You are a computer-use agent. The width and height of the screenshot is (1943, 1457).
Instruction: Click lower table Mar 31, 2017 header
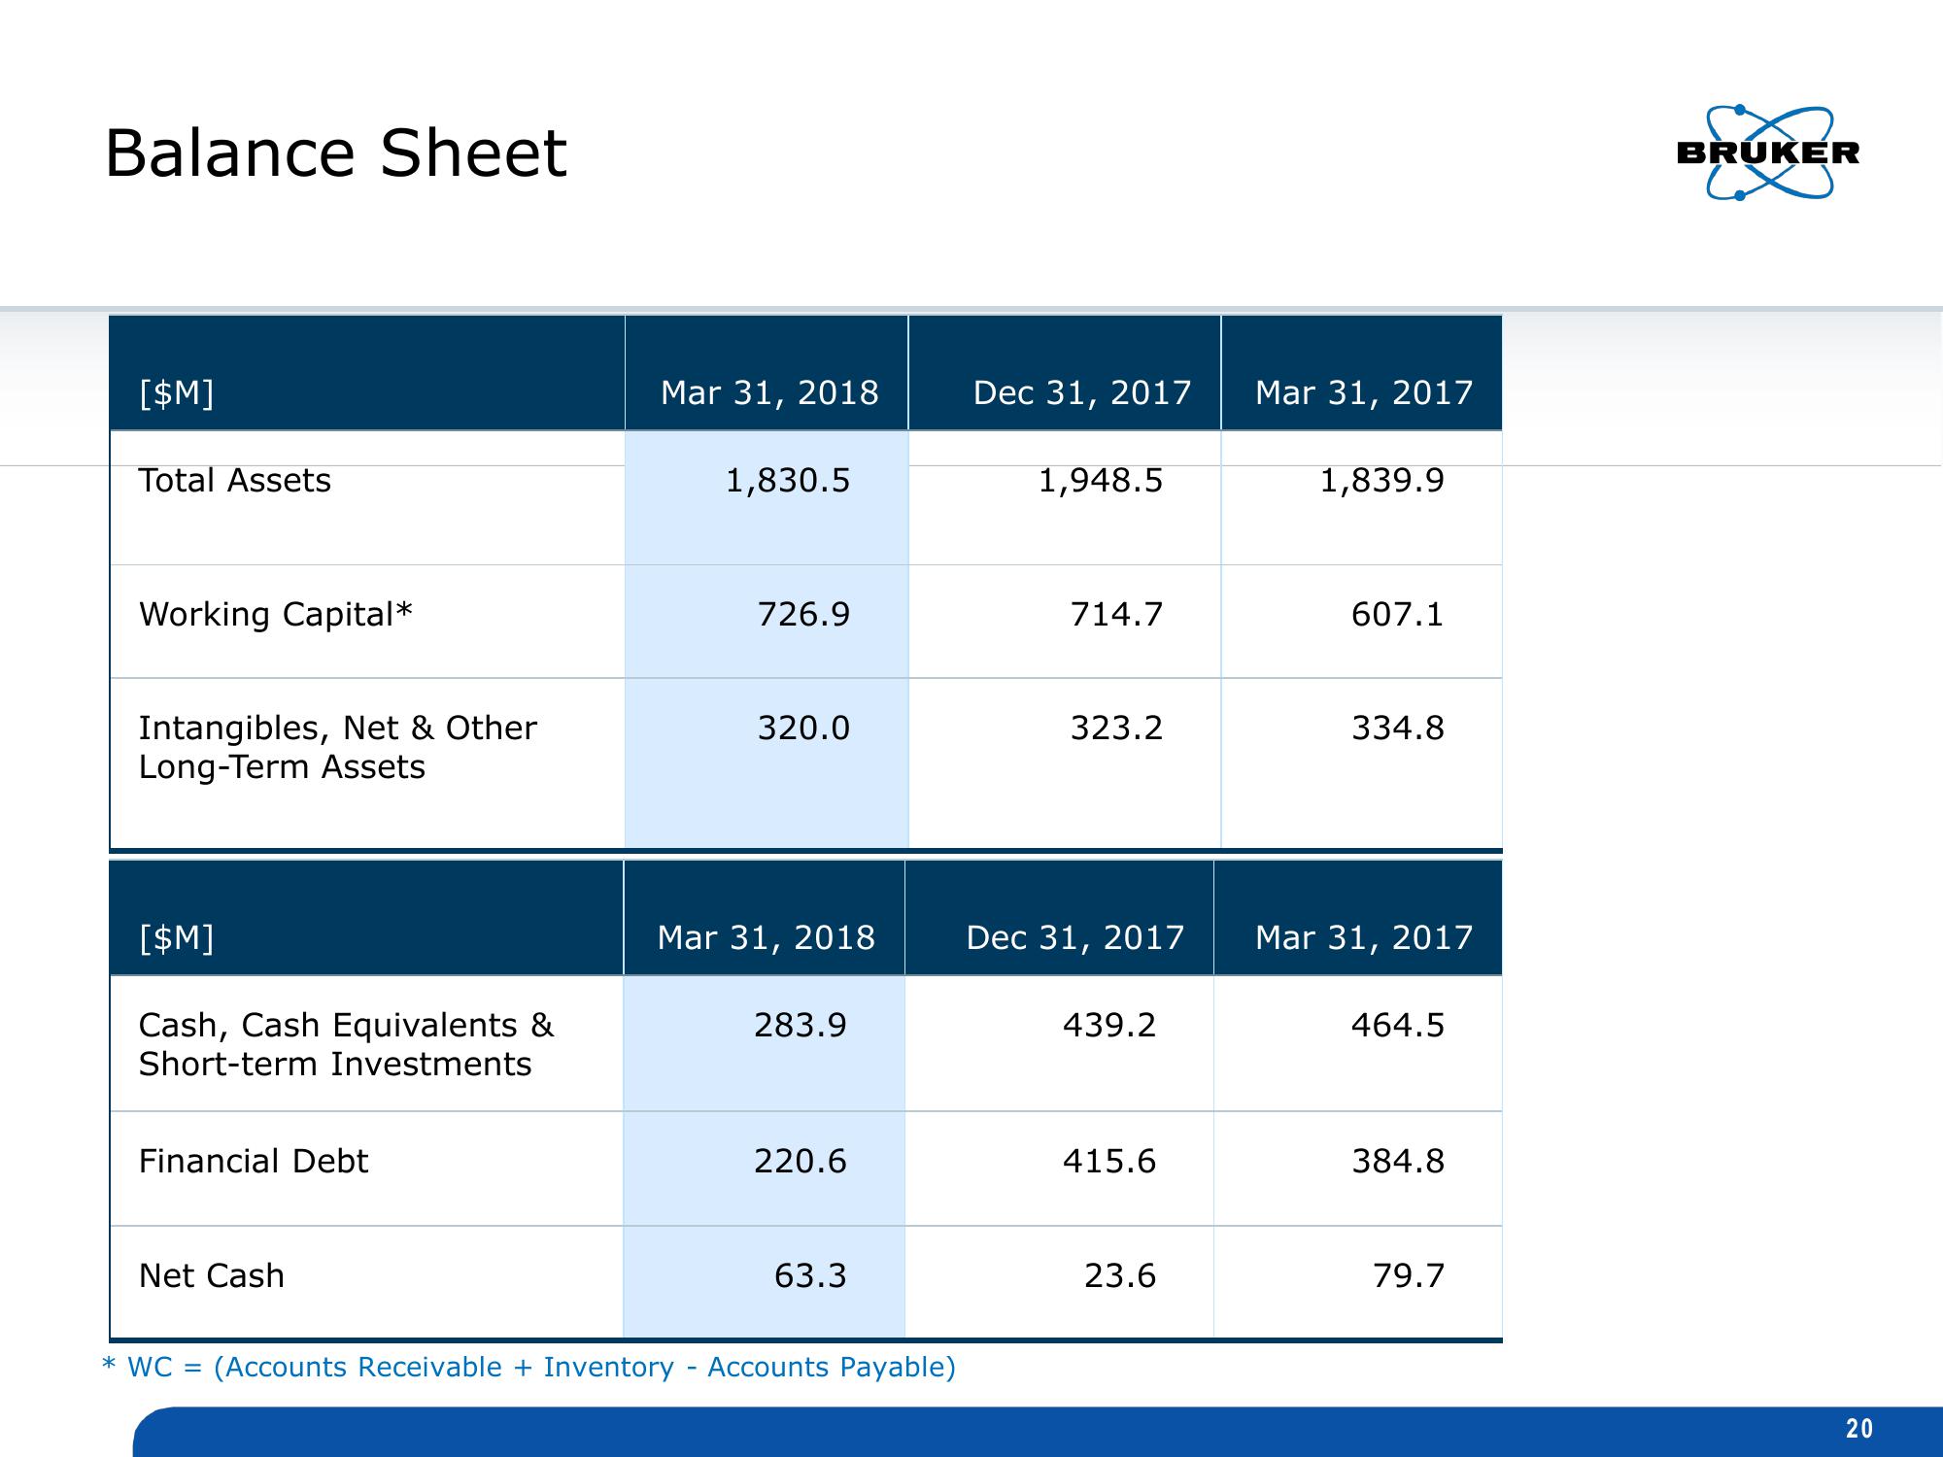click(1364, 938)
